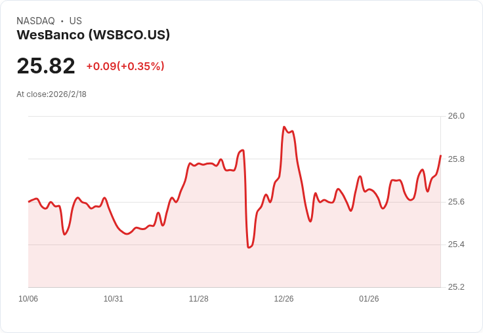The height and width of the screenshot is (333, 483).
Task: Click the 25.2 price axis label
Action: pyautogui.click(x=456, y=287)
